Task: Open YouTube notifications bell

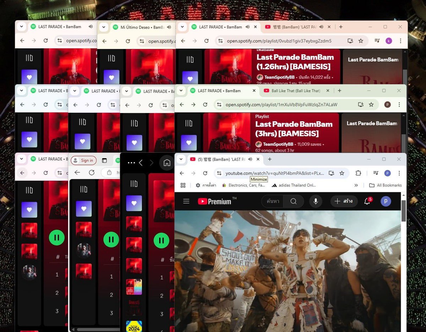Action: (x=367, y=201)
